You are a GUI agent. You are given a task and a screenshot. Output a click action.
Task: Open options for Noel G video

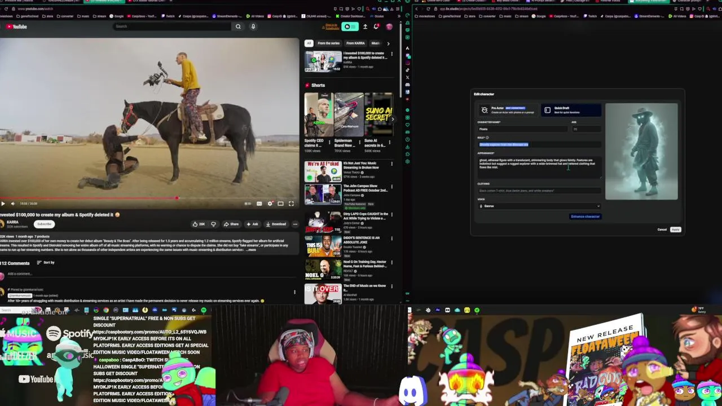click(x=391, y=262)
